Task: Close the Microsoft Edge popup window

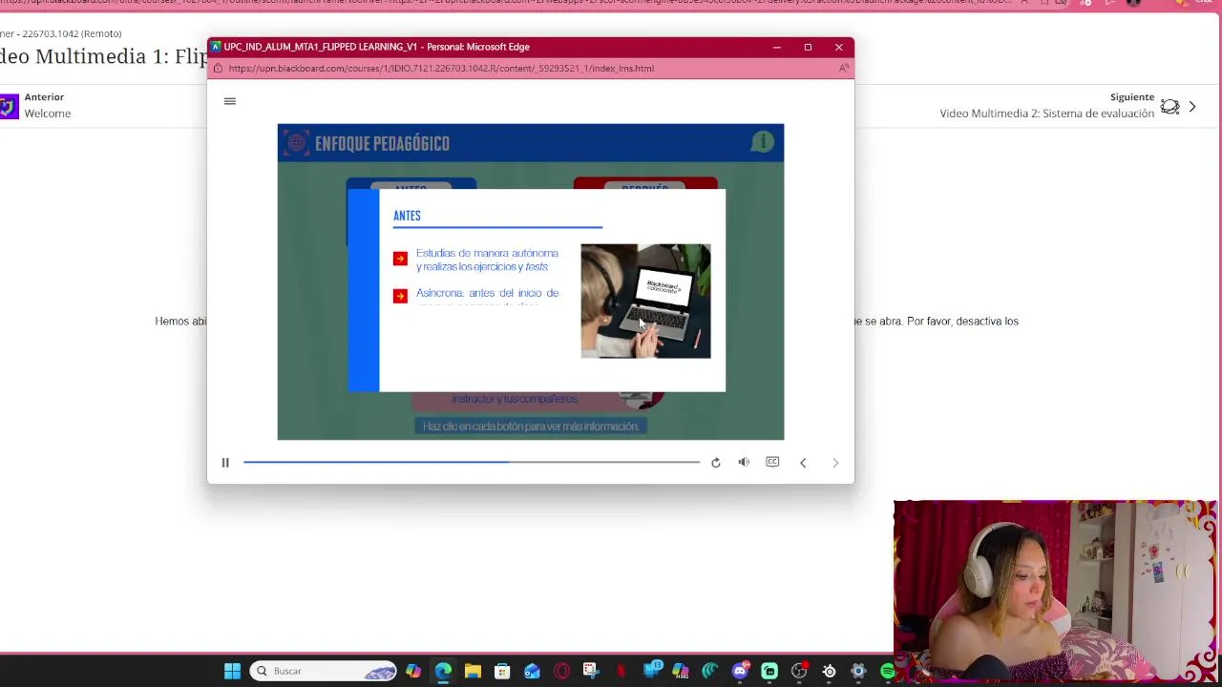Action: tap(838, 47)
